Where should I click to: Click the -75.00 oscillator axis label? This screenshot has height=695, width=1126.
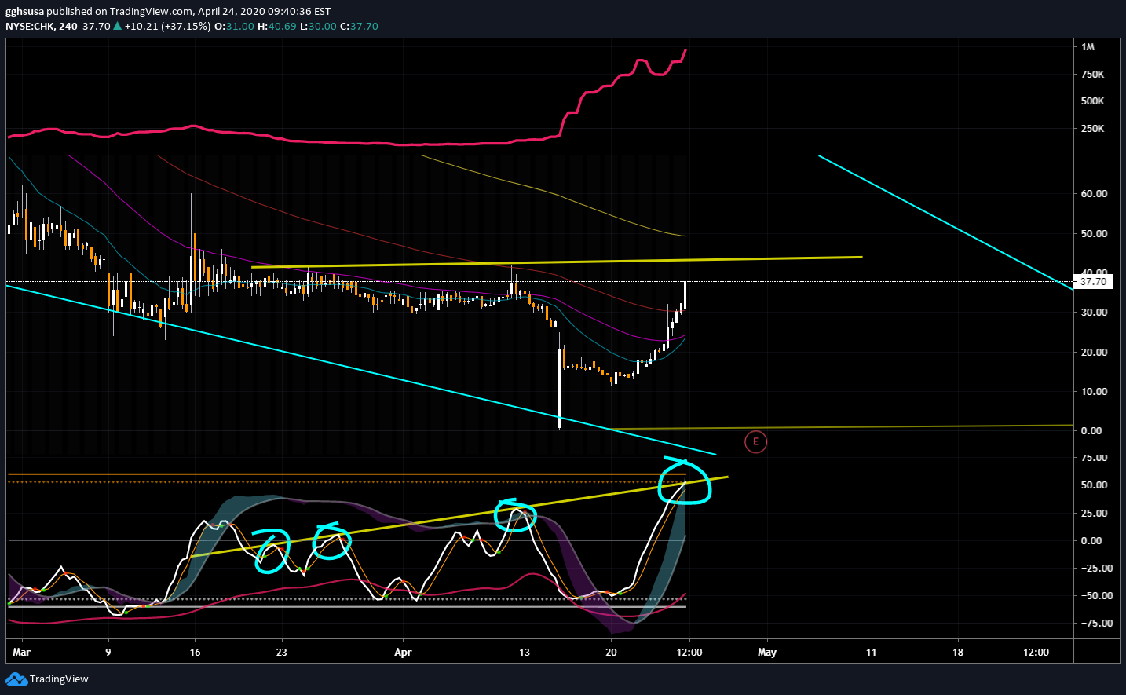tap(1095, 623)
